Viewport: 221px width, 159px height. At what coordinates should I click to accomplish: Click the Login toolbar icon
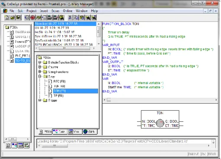point(50,18)
